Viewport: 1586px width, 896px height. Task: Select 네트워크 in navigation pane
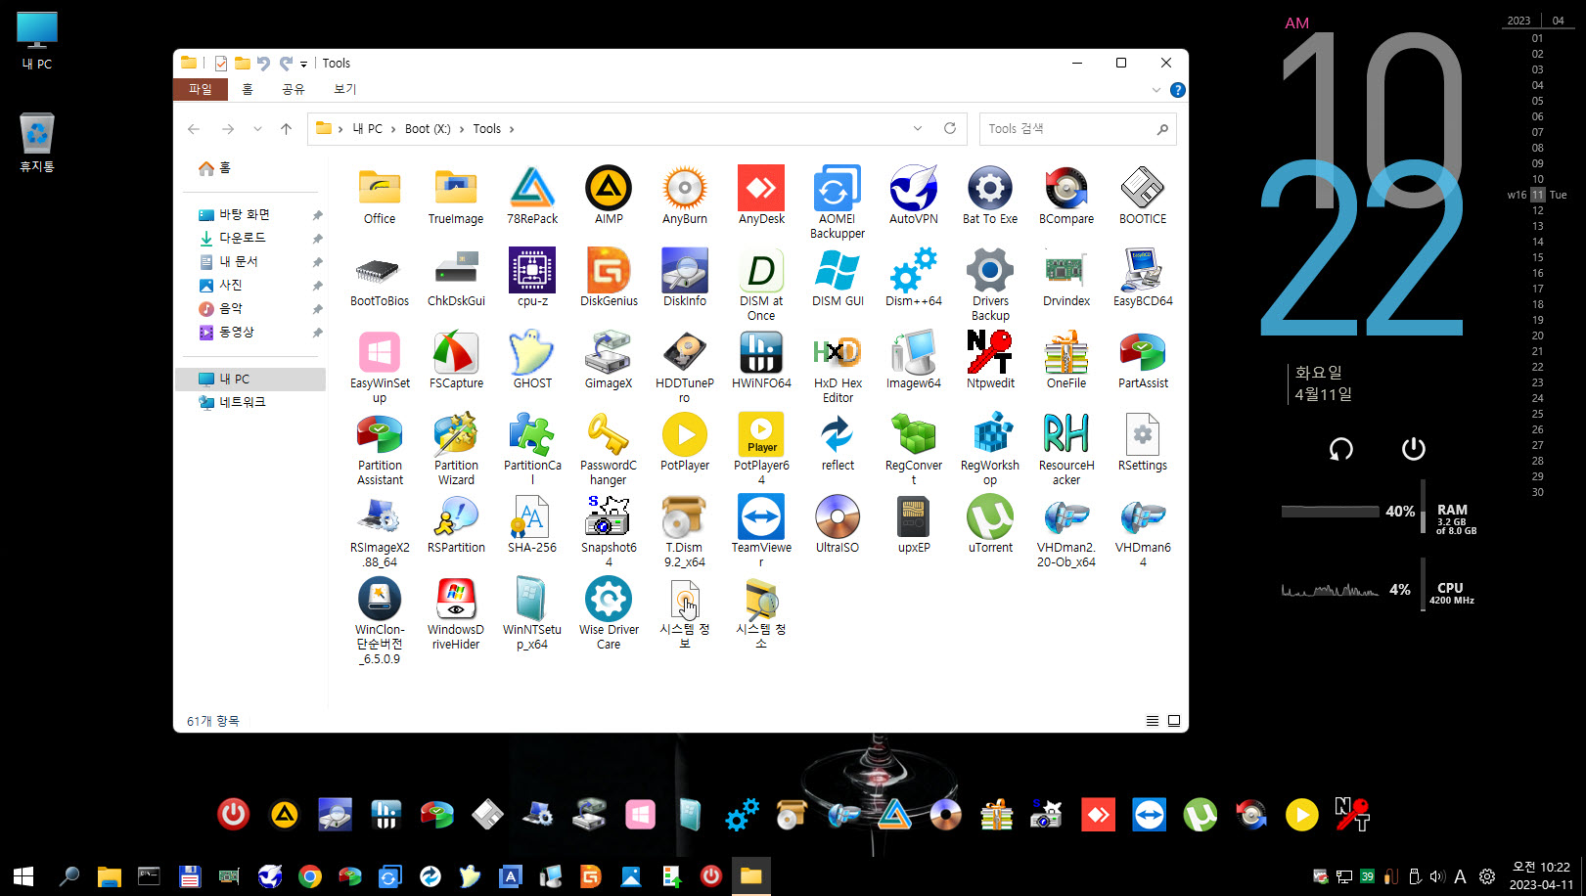243,402
